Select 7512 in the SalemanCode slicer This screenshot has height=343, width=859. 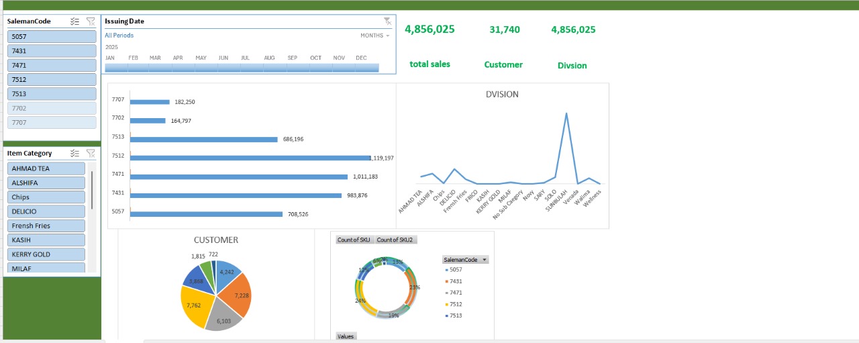[x=52, y=79]
